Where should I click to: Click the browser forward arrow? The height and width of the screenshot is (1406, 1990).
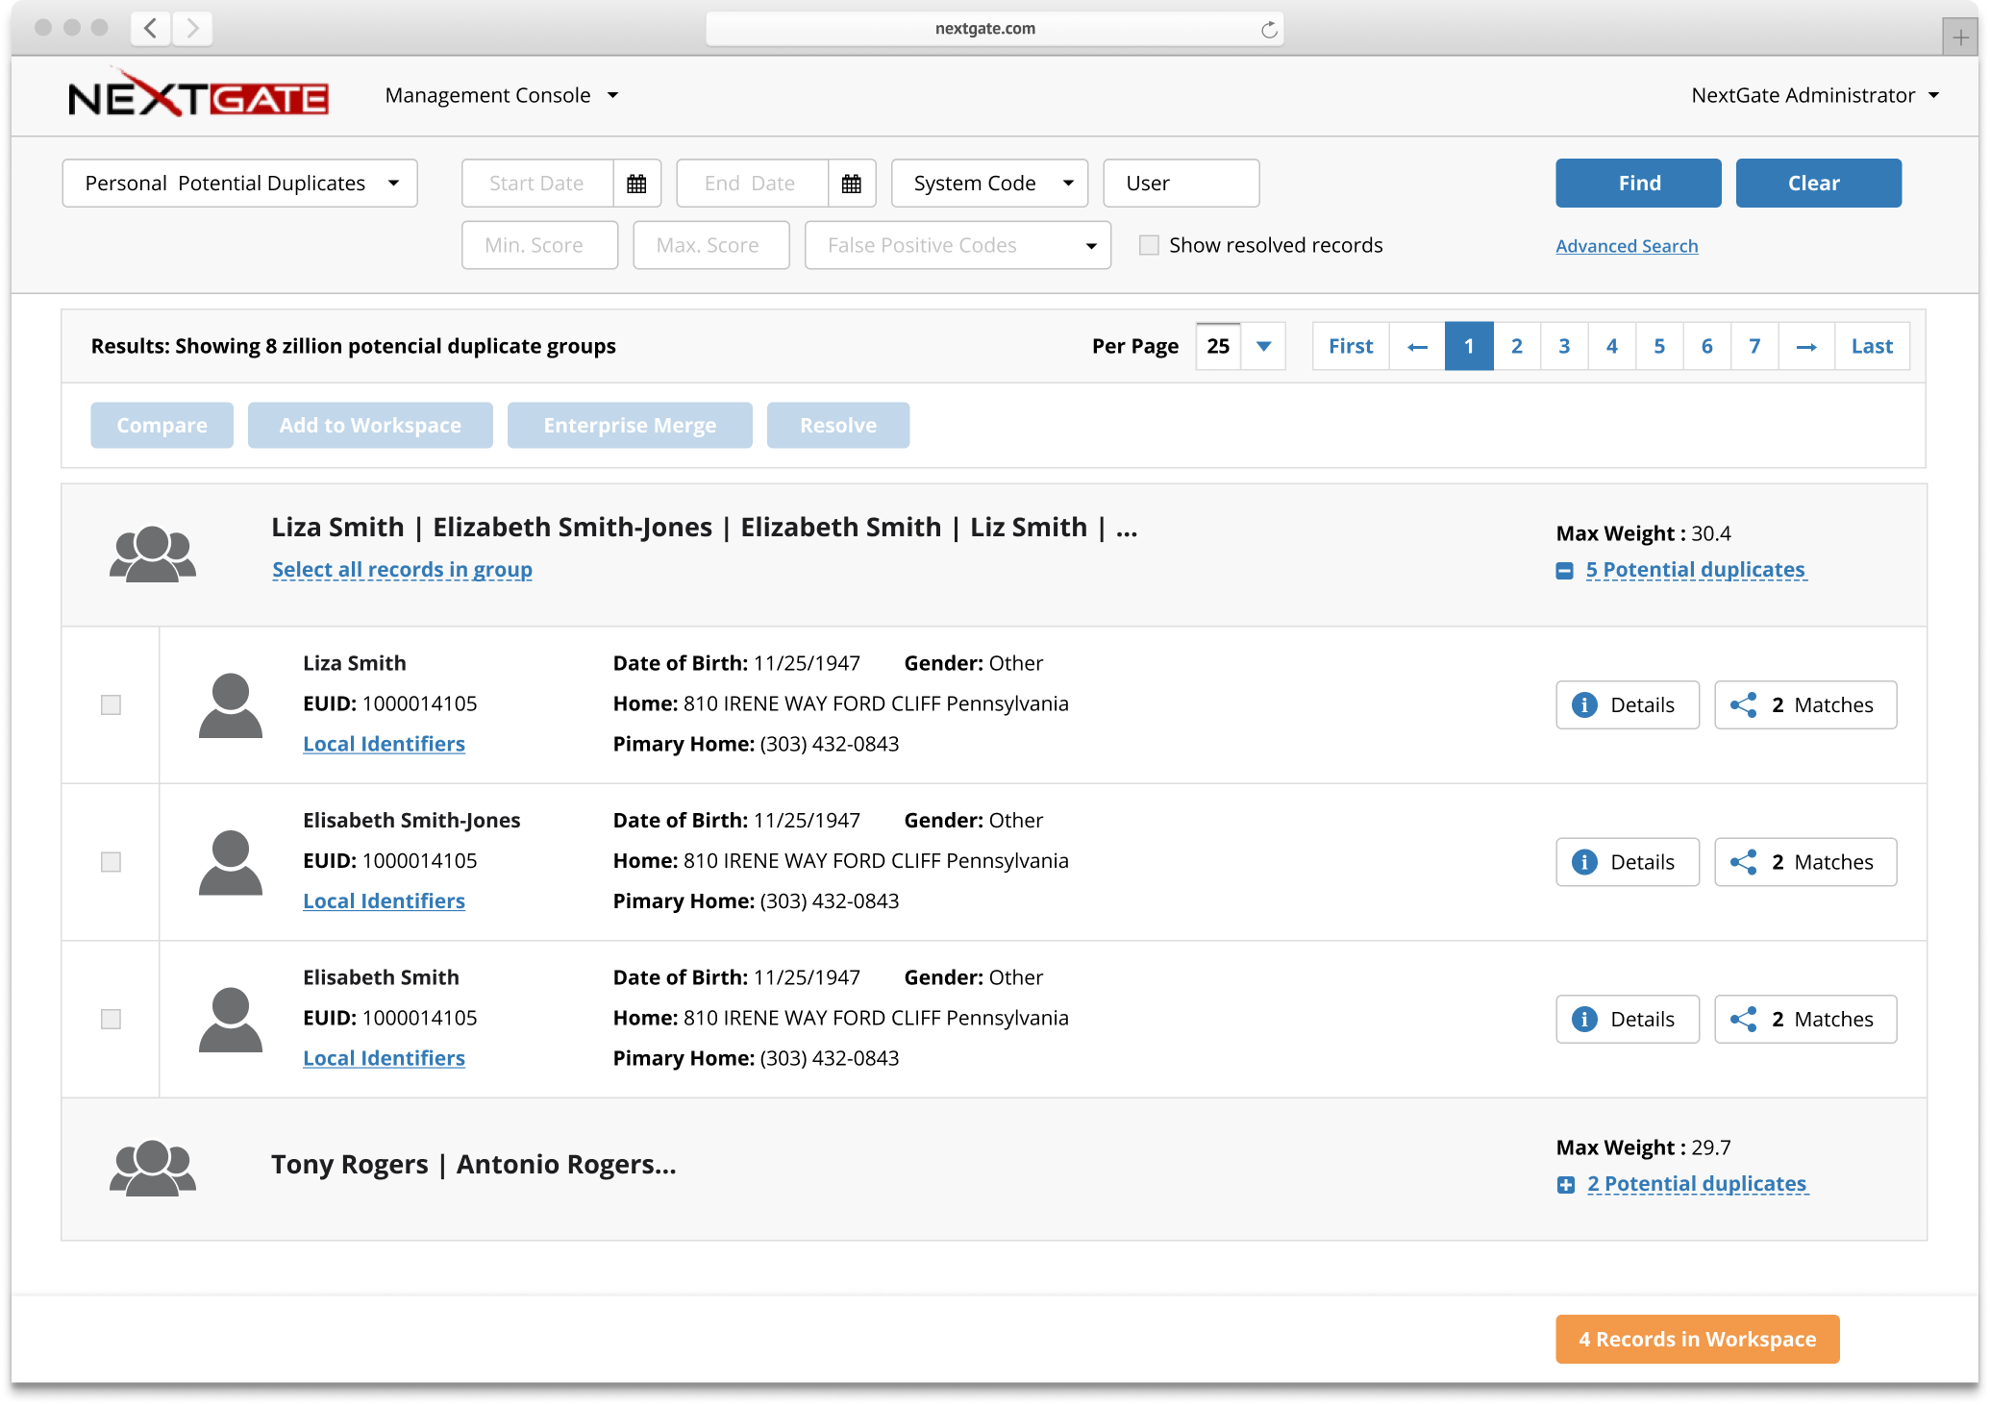pyautogui.click(x=192, y=28)
